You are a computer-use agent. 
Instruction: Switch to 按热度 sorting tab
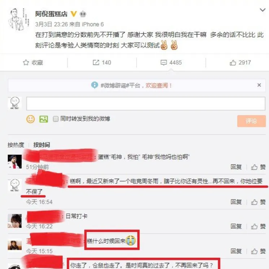(16, 145)
